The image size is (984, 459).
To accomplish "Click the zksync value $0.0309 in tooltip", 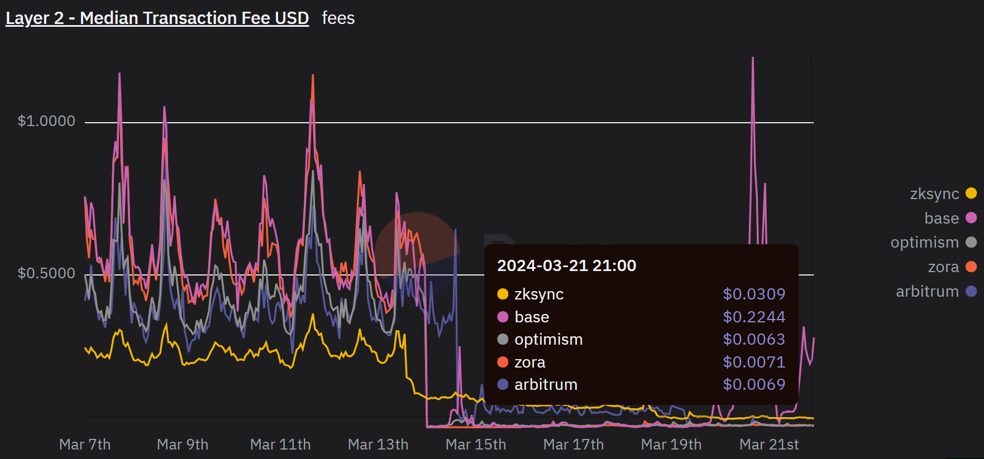I will coord(754,294).
